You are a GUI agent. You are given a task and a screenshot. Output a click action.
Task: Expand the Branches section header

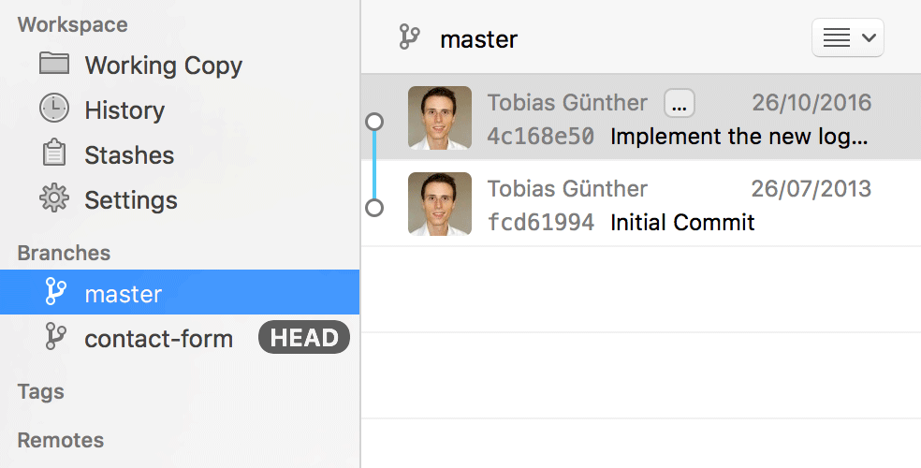[x=64, y=253]
